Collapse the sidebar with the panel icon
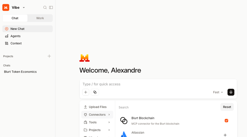This screenshot has height=137, width=247. click(51, 8)
